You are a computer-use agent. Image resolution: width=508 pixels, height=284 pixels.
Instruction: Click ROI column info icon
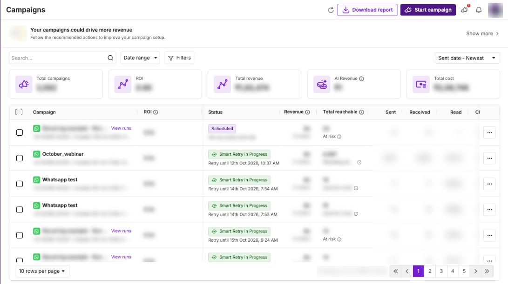point(156,112)
